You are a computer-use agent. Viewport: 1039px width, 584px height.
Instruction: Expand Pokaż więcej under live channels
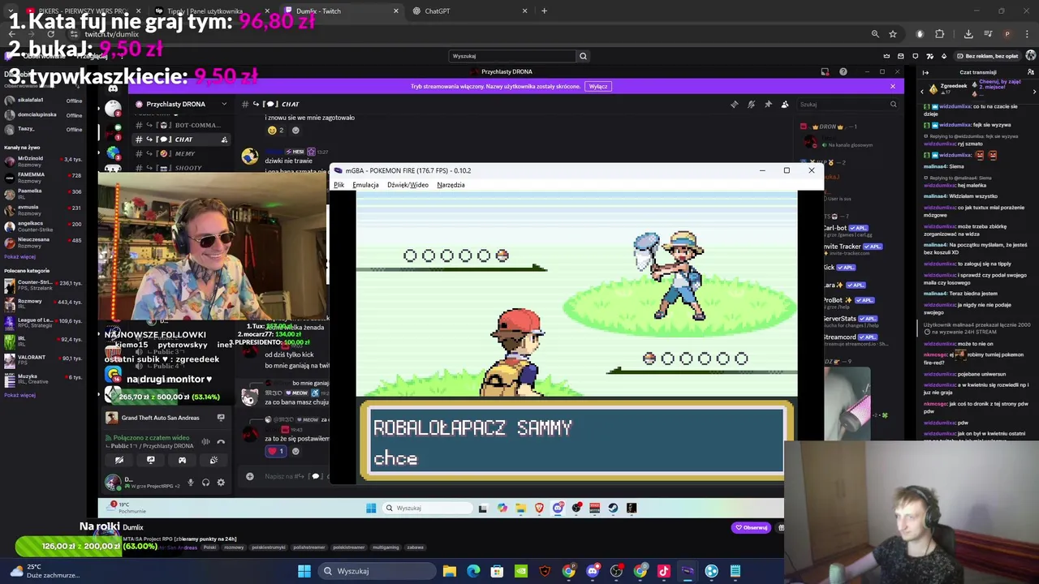[19, 256]
